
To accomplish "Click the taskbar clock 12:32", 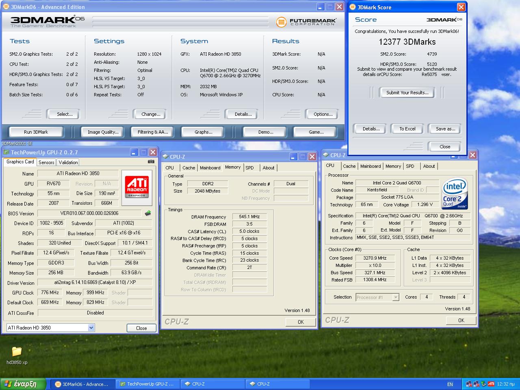I will pos(506,384).
